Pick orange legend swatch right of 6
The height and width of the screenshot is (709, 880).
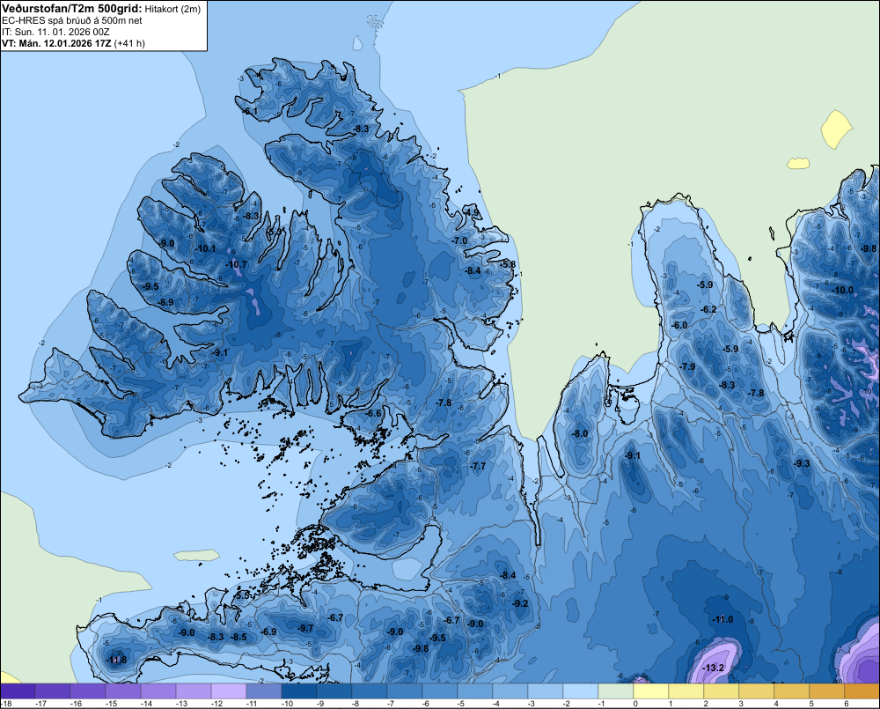tap(862, 691)
